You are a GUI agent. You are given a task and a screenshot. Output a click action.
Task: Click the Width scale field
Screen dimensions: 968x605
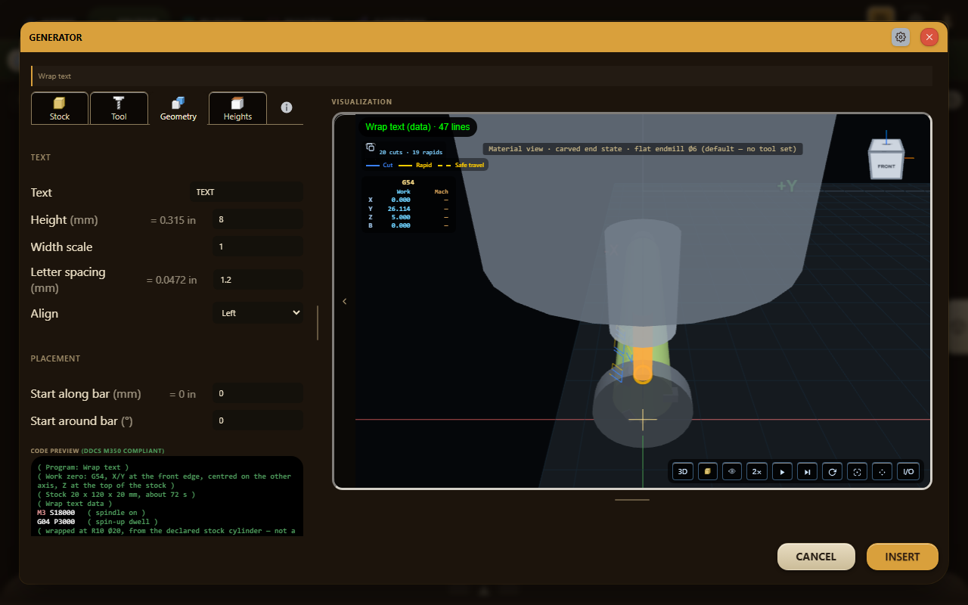click(258, 247)
